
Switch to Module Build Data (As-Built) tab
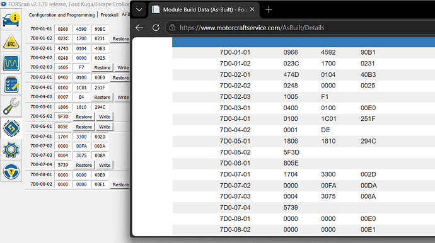(204, 9)
